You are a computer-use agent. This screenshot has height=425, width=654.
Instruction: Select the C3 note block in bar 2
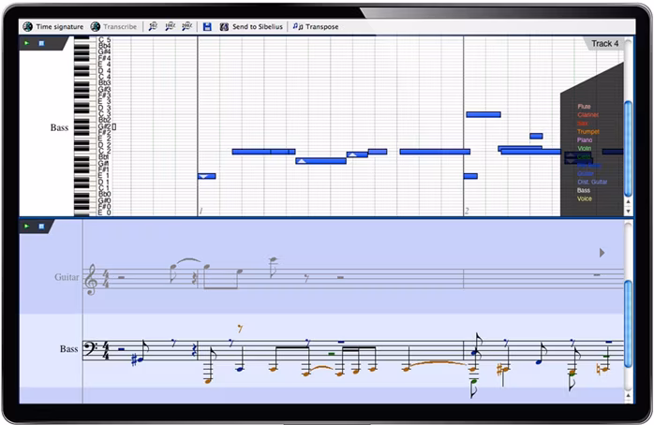tap(483, 114)
